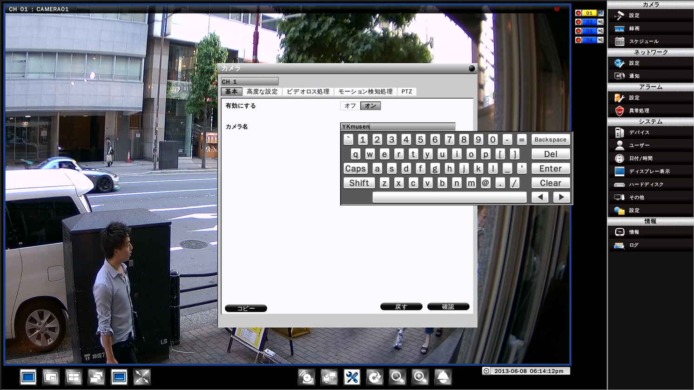The width and height of the screenshot is (694, 390).
Task: Click the alarm siren icon in bottom toolbar
Action: [x=306, y=377]
